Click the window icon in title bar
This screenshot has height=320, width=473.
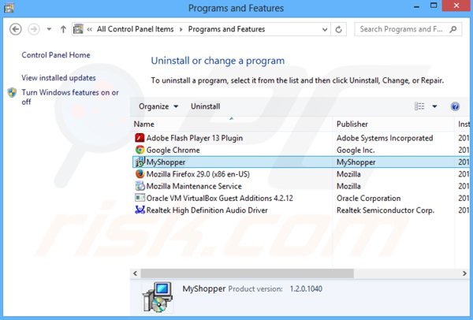point(9,8)
